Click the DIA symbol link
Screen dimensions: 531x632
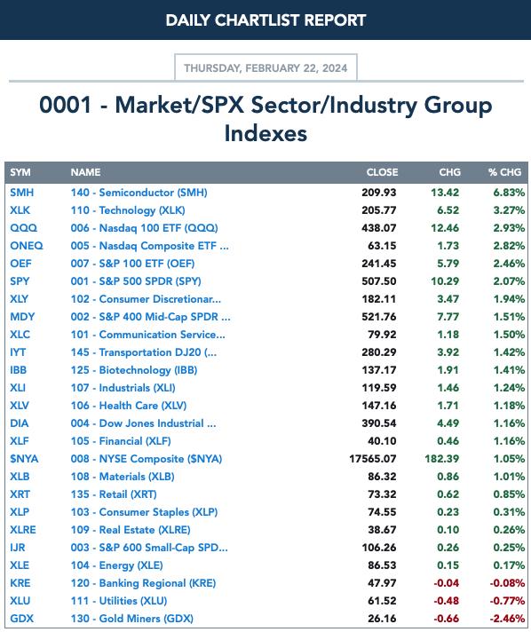tap(20, 423)
